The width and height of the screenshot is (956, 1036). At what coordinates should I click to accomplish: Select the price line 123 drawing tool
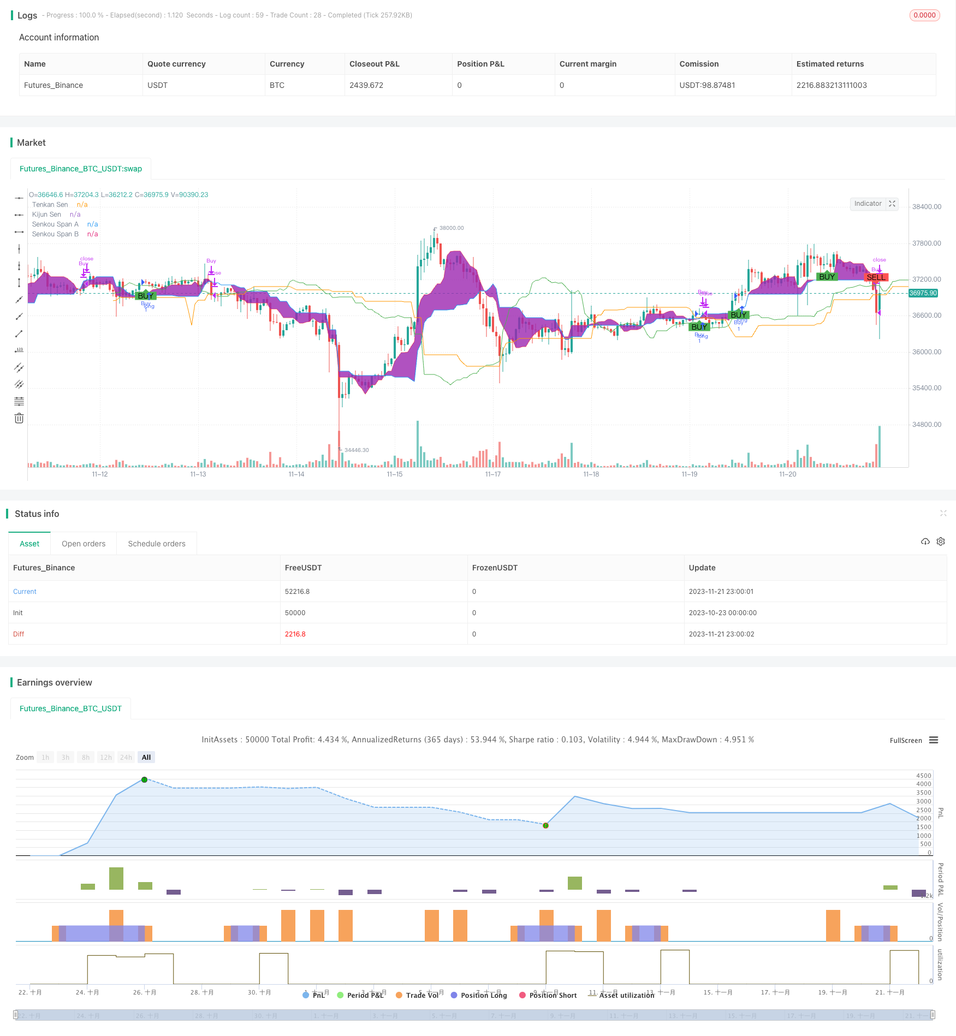(19, 350)
